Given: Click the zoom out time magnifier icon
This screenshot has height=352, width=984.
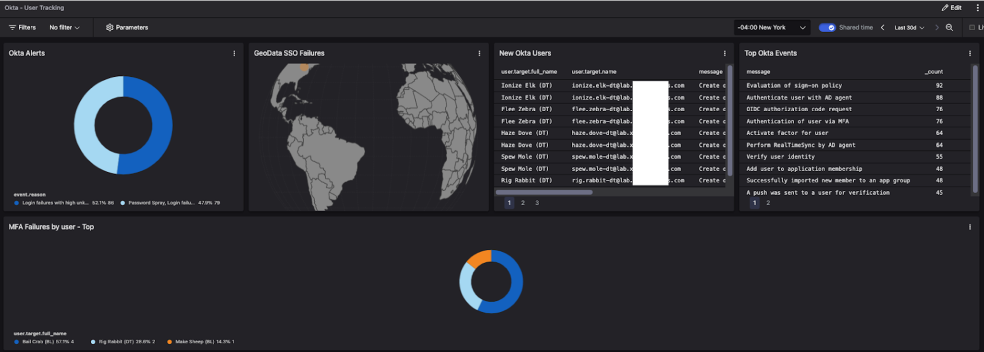Looking at the screenshot, I should click(x=949, y=27).
